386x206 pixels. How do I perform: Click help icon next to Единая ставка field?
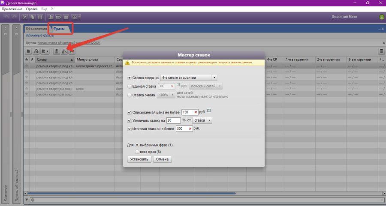click(x=178, y=84)
